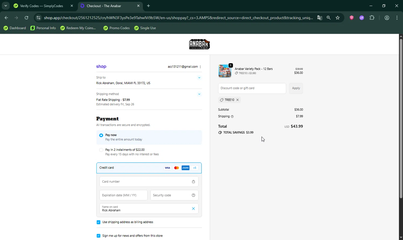
Task: Open the browser profile icon
Action: click(387, 18)
